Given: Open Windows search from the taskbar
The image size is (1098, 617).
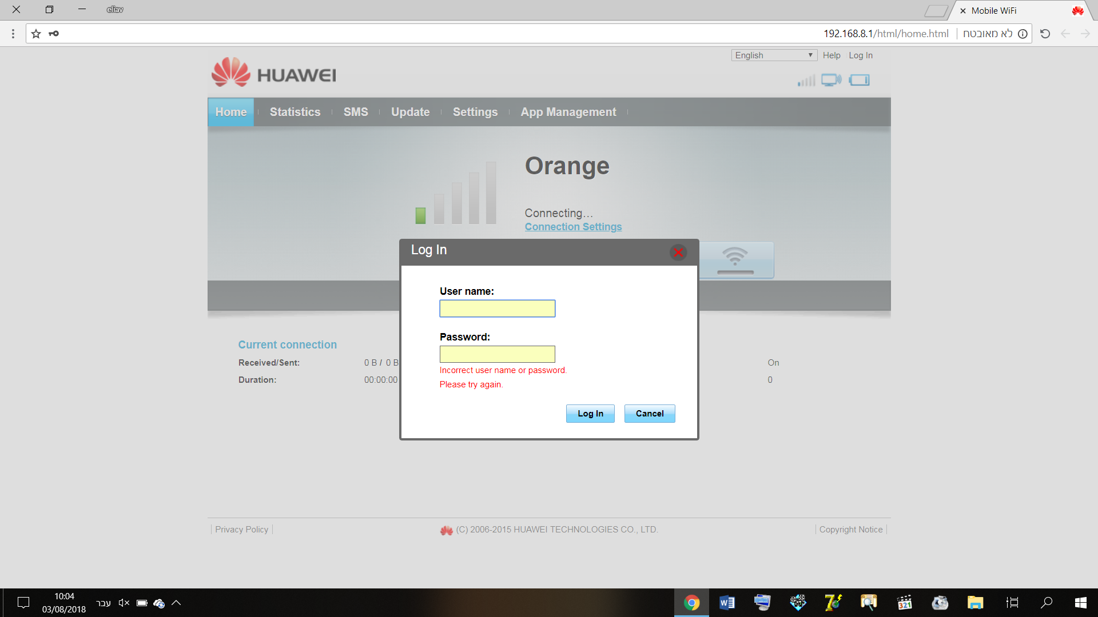Looking at the screenshot, I should (x=1047, y=603).
